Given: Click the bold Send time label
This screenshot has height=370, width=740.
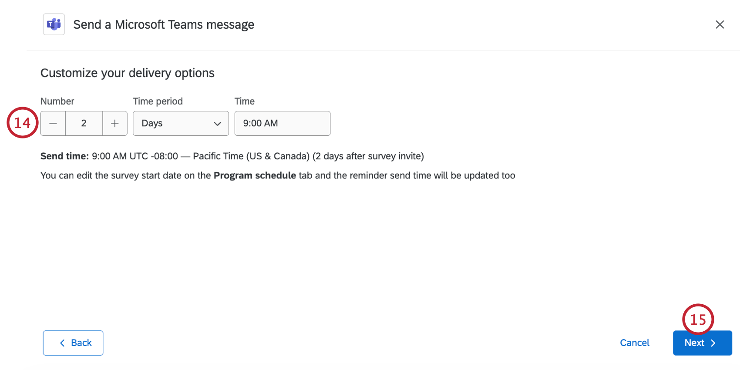Looking at the screenshot, I should click(64, 156).
